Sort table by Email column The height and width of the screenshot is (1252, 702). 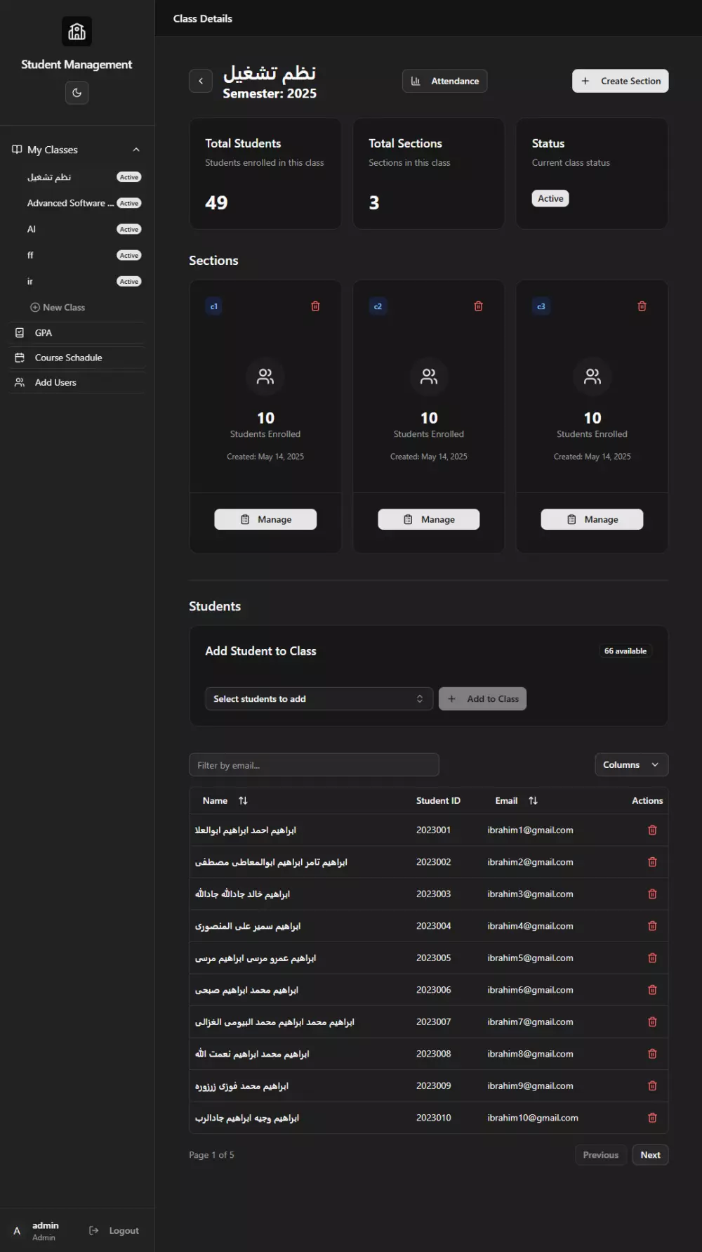click(516, 800)
